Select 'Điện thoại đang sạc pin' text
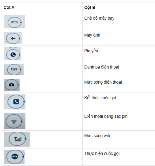This screenshot has width=155, height=166. [106, 116]
